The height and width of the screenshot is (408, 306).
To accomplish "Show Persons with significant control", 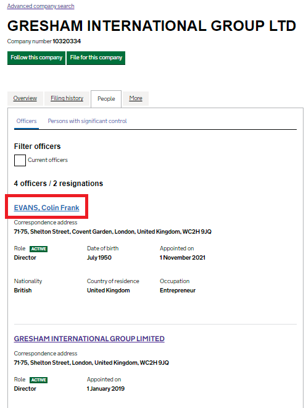I will click(87, 121).
